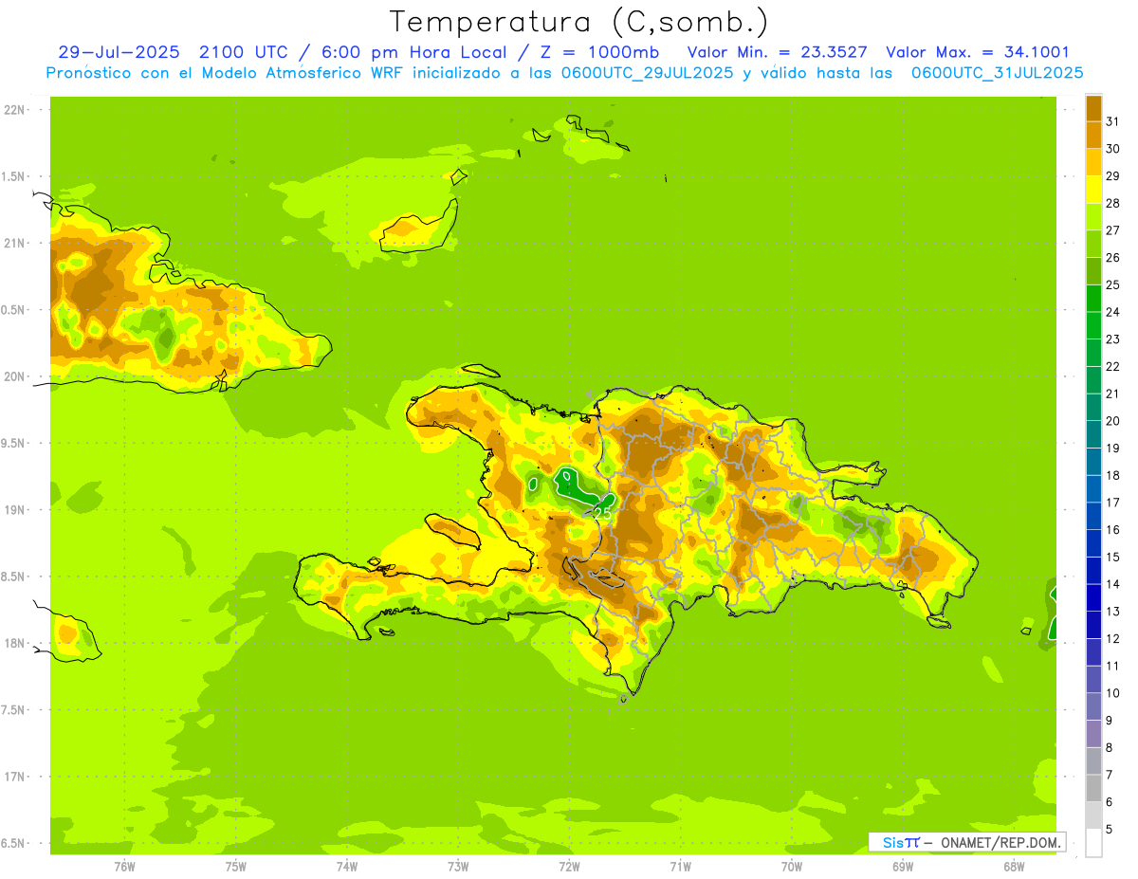1138x879 pixels.
Task: Click the legend value "22"
Action: coord(1112,367)
